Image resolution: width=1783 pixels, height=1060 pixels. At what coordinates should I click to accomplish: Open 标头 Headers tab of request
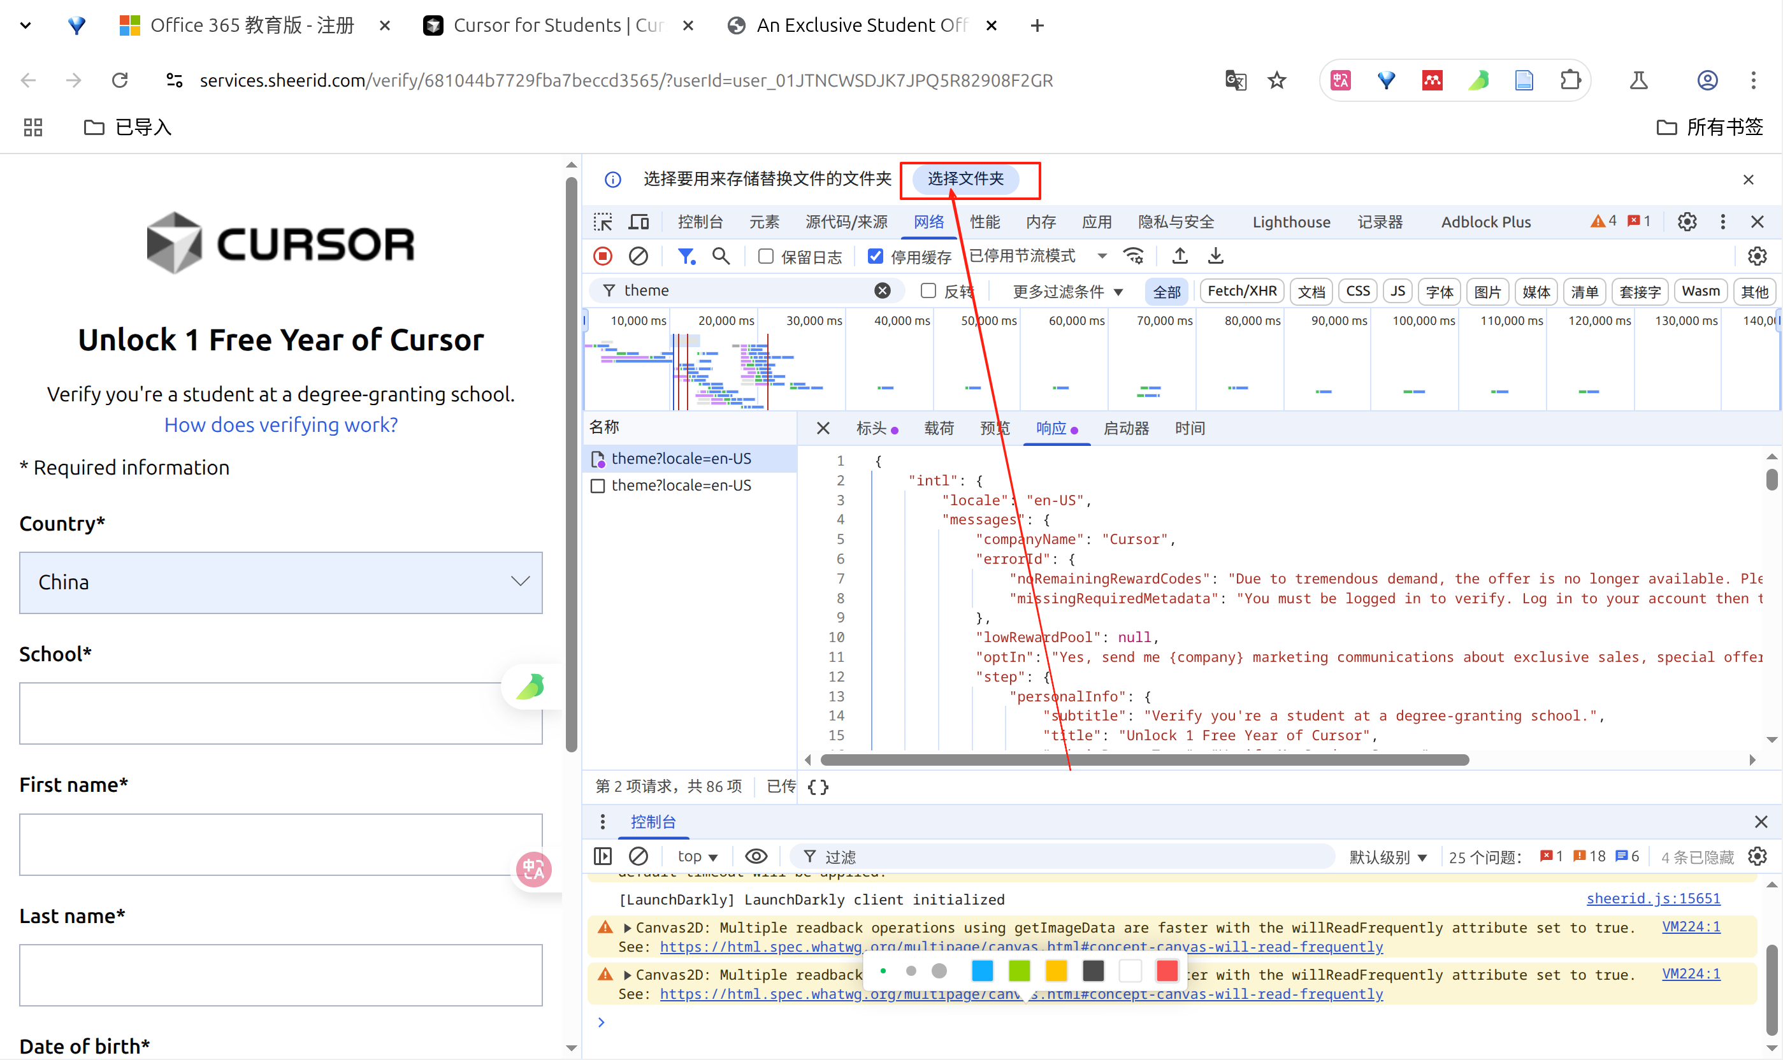pyautogui.click(x=870, y=428)
